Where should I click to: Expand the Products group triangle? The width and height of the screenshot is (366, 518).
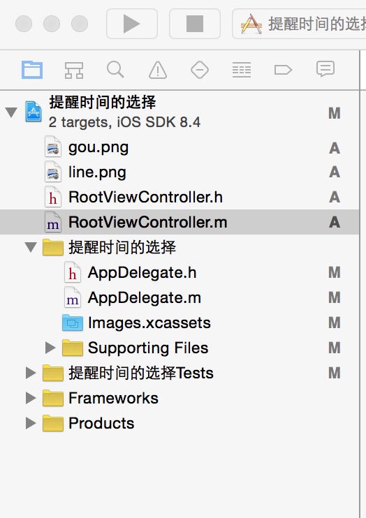point(31,423)
